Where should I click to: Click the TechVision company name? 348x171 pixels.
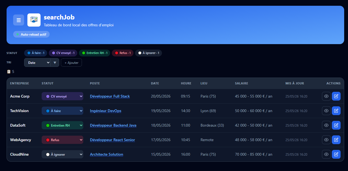pyautogui.click(x=19, y=111)
